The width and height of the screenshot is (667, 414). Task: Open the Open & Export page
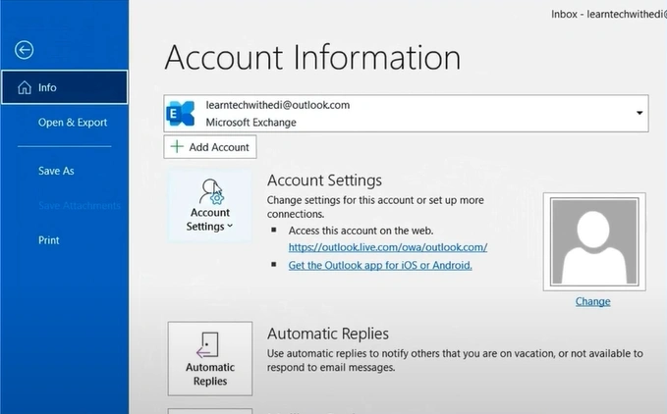[73, 123]
